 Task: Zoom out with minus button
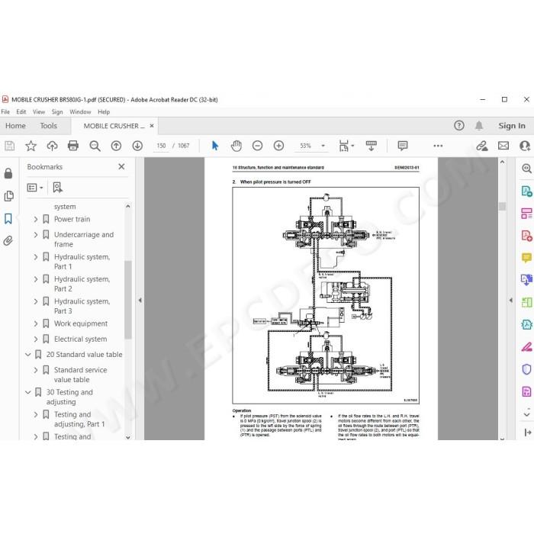click(258, 146)
